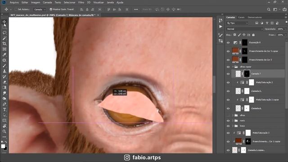Open the Preench. fill value dropdown arrow
This screenshot has width=288, height=162.
[x=286, y=35]
